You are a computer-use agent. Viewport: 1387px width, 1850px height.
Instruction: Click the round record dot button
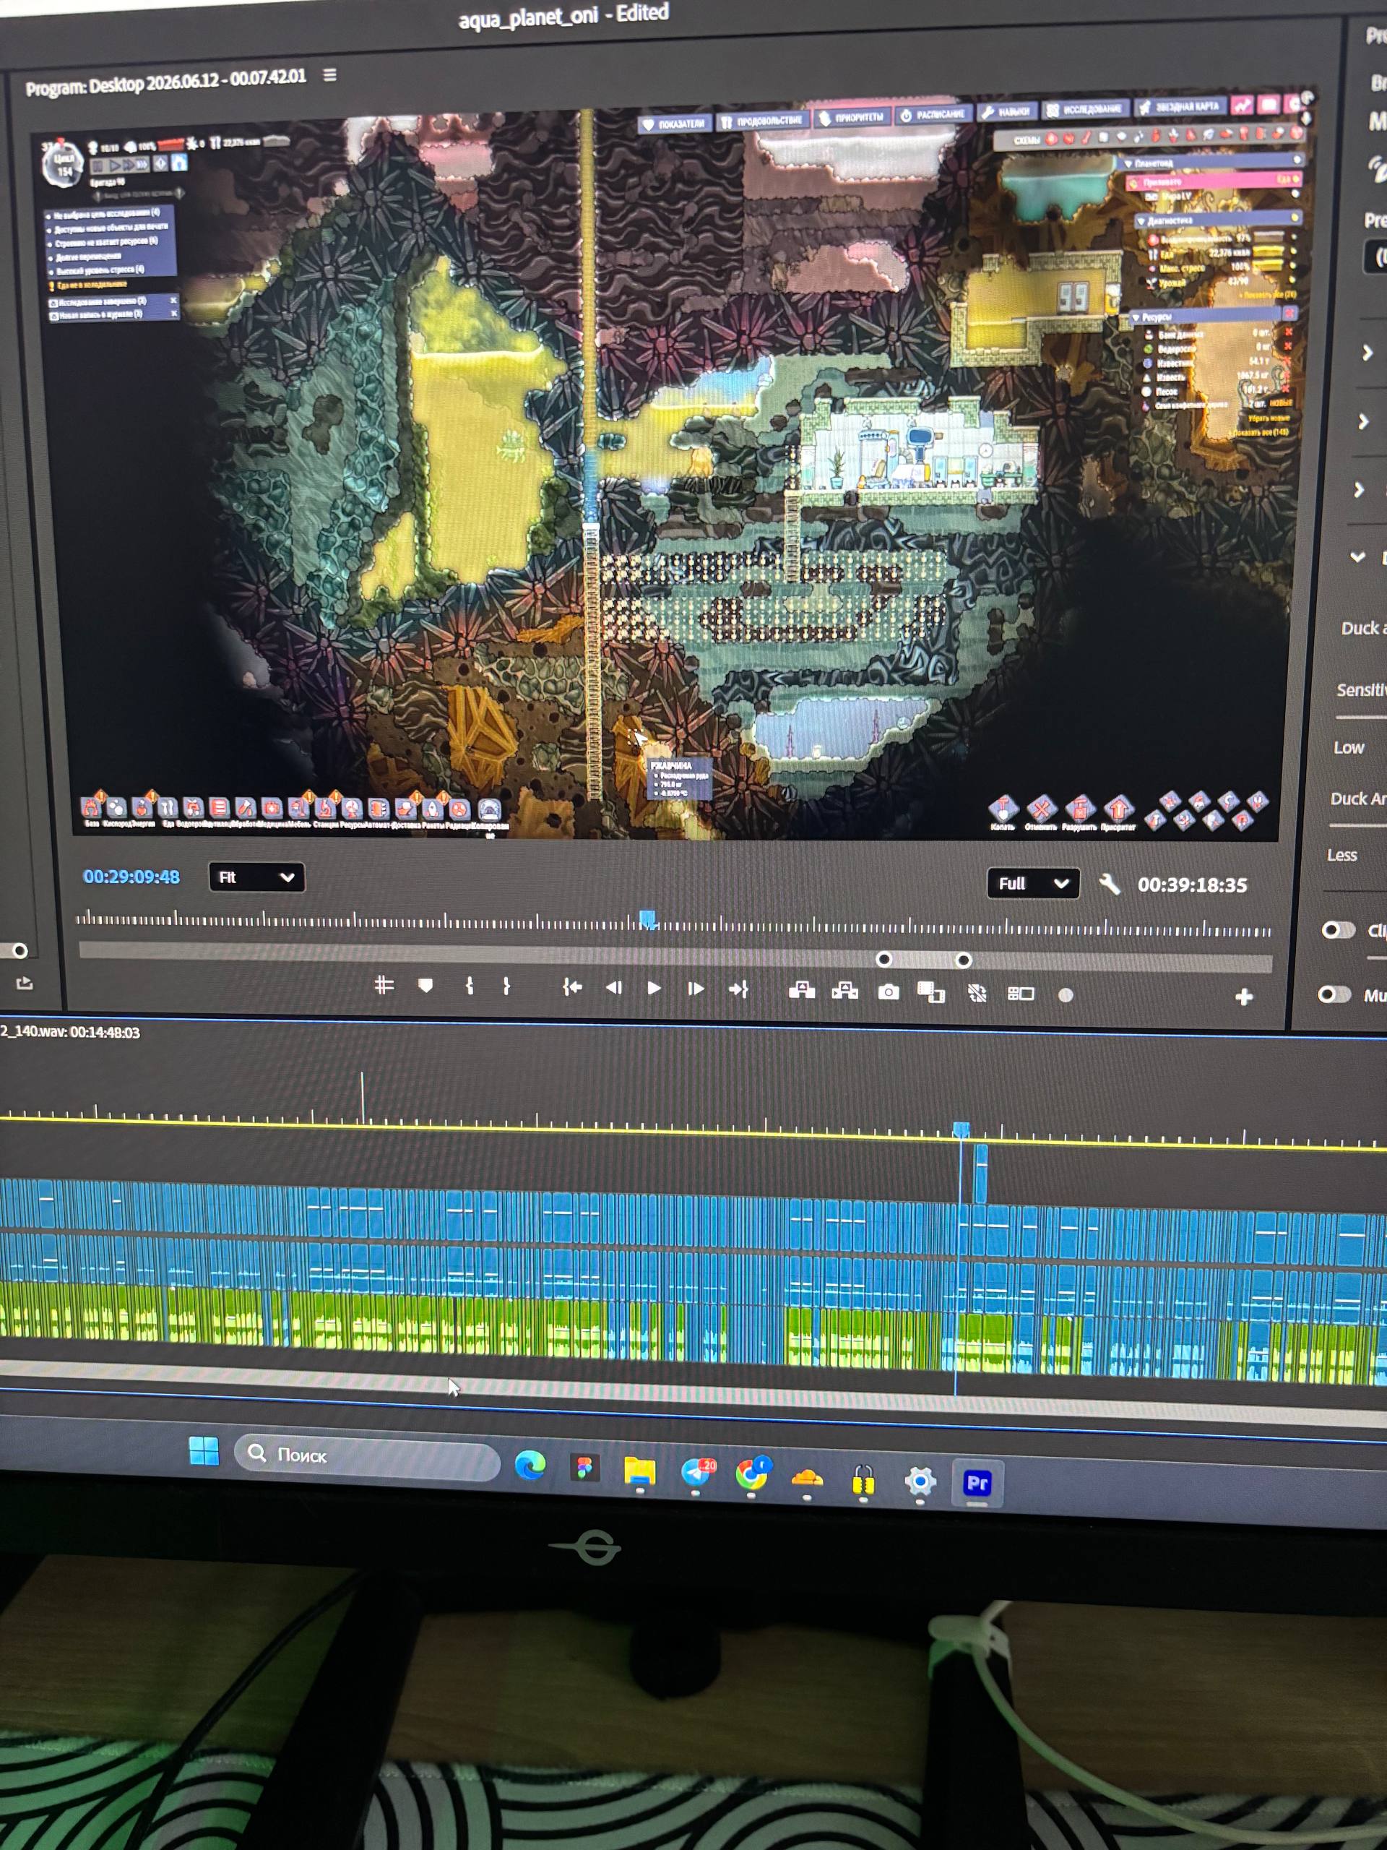point(1066,995)
